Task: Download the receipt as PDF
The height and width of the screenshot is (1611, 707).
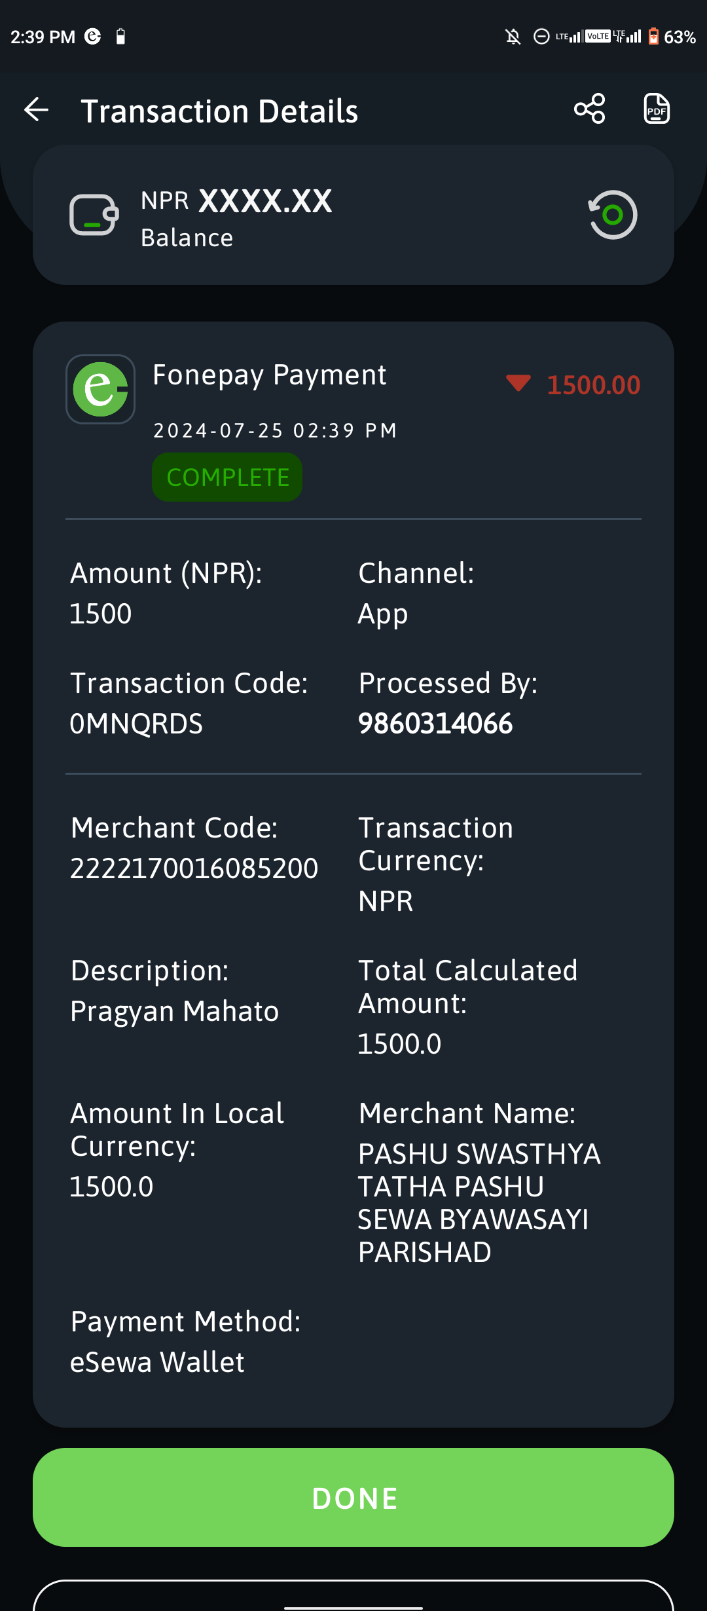Action: [x=656, y=109]
